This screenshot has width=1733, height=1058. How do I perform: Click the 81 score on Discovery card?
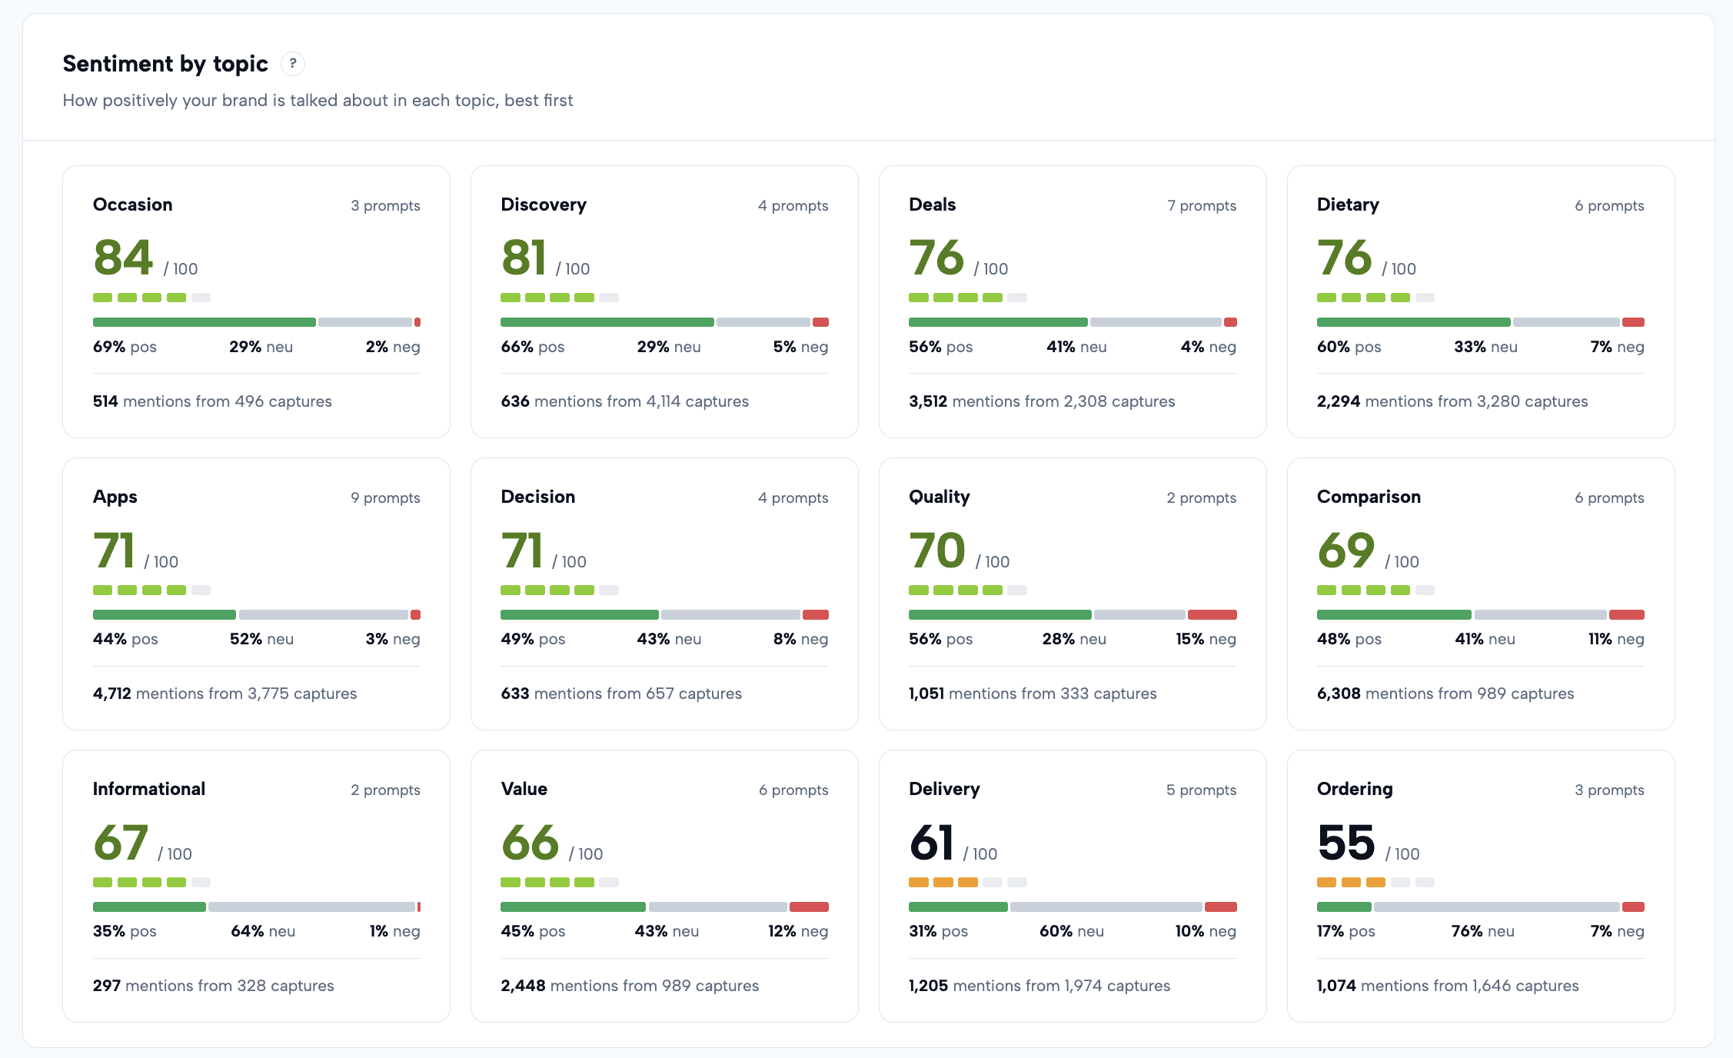tap(524, 257)
